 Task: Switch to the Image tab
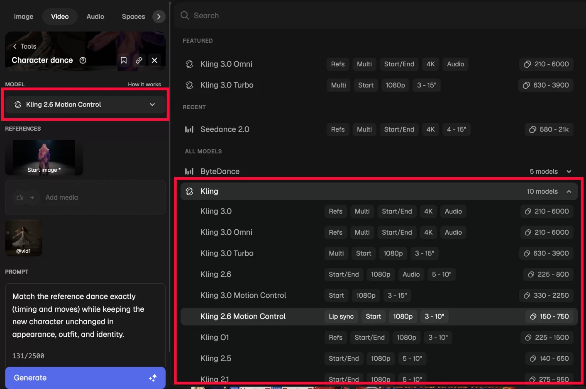pos(24,17)
